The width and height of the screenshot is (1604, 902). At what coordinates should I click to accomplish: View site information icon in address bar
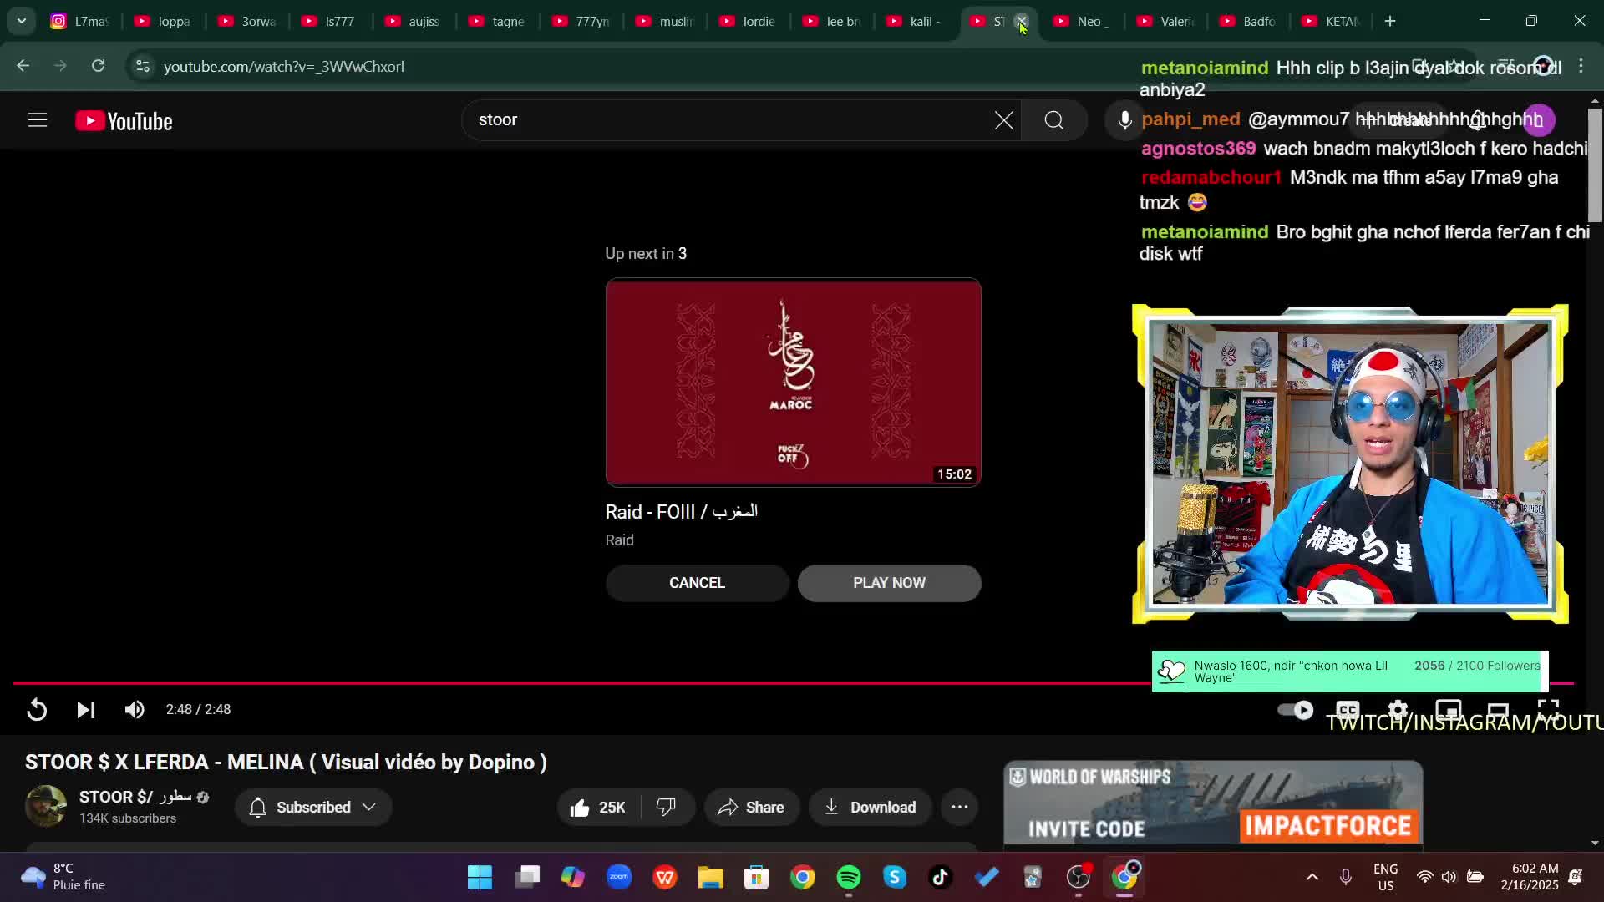143,66
